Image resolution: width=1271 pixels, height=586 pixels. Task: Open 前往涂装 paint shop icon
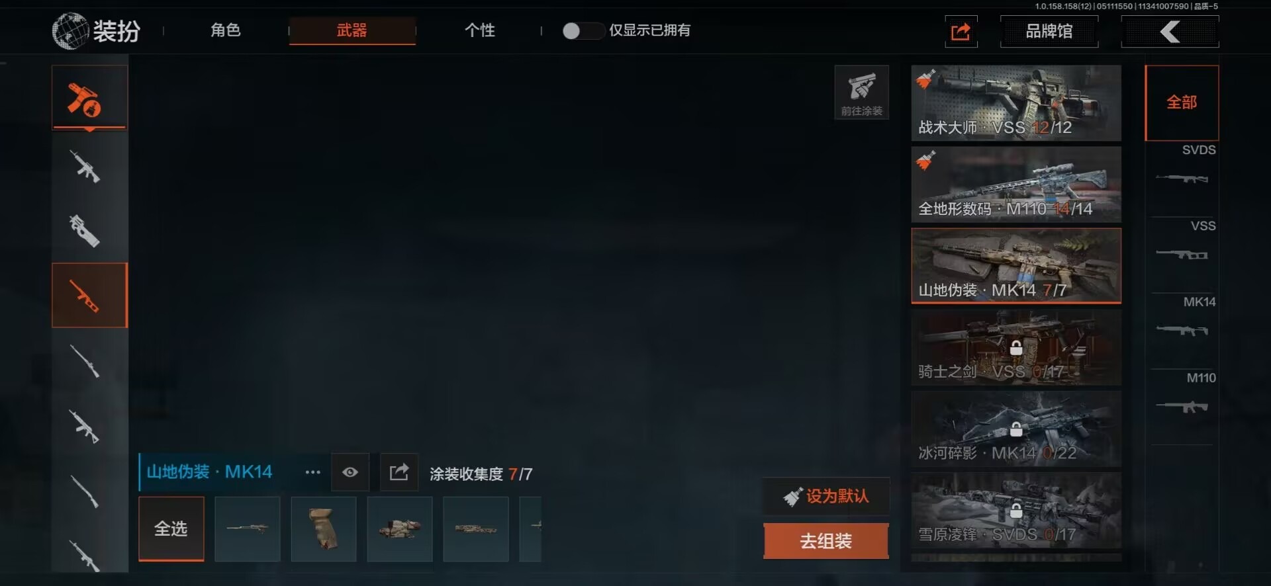[x=861, y=93]
